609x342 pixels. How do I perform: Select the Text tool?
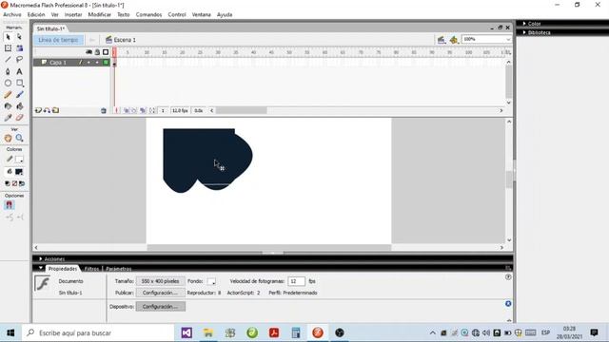tap(19, 72)
